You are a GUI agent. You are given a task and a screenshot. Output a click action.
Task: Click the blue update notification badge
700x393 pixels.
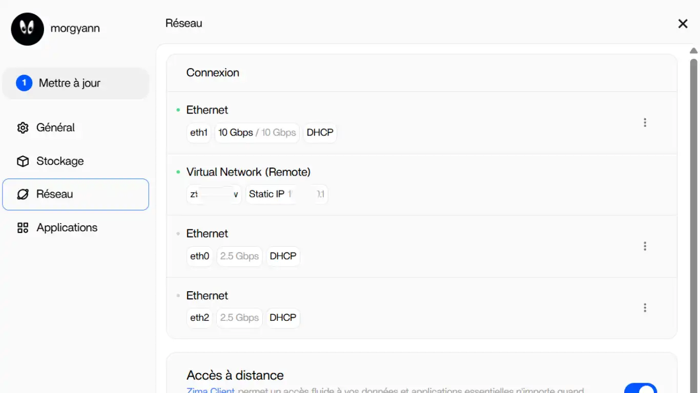click(24, 83)
